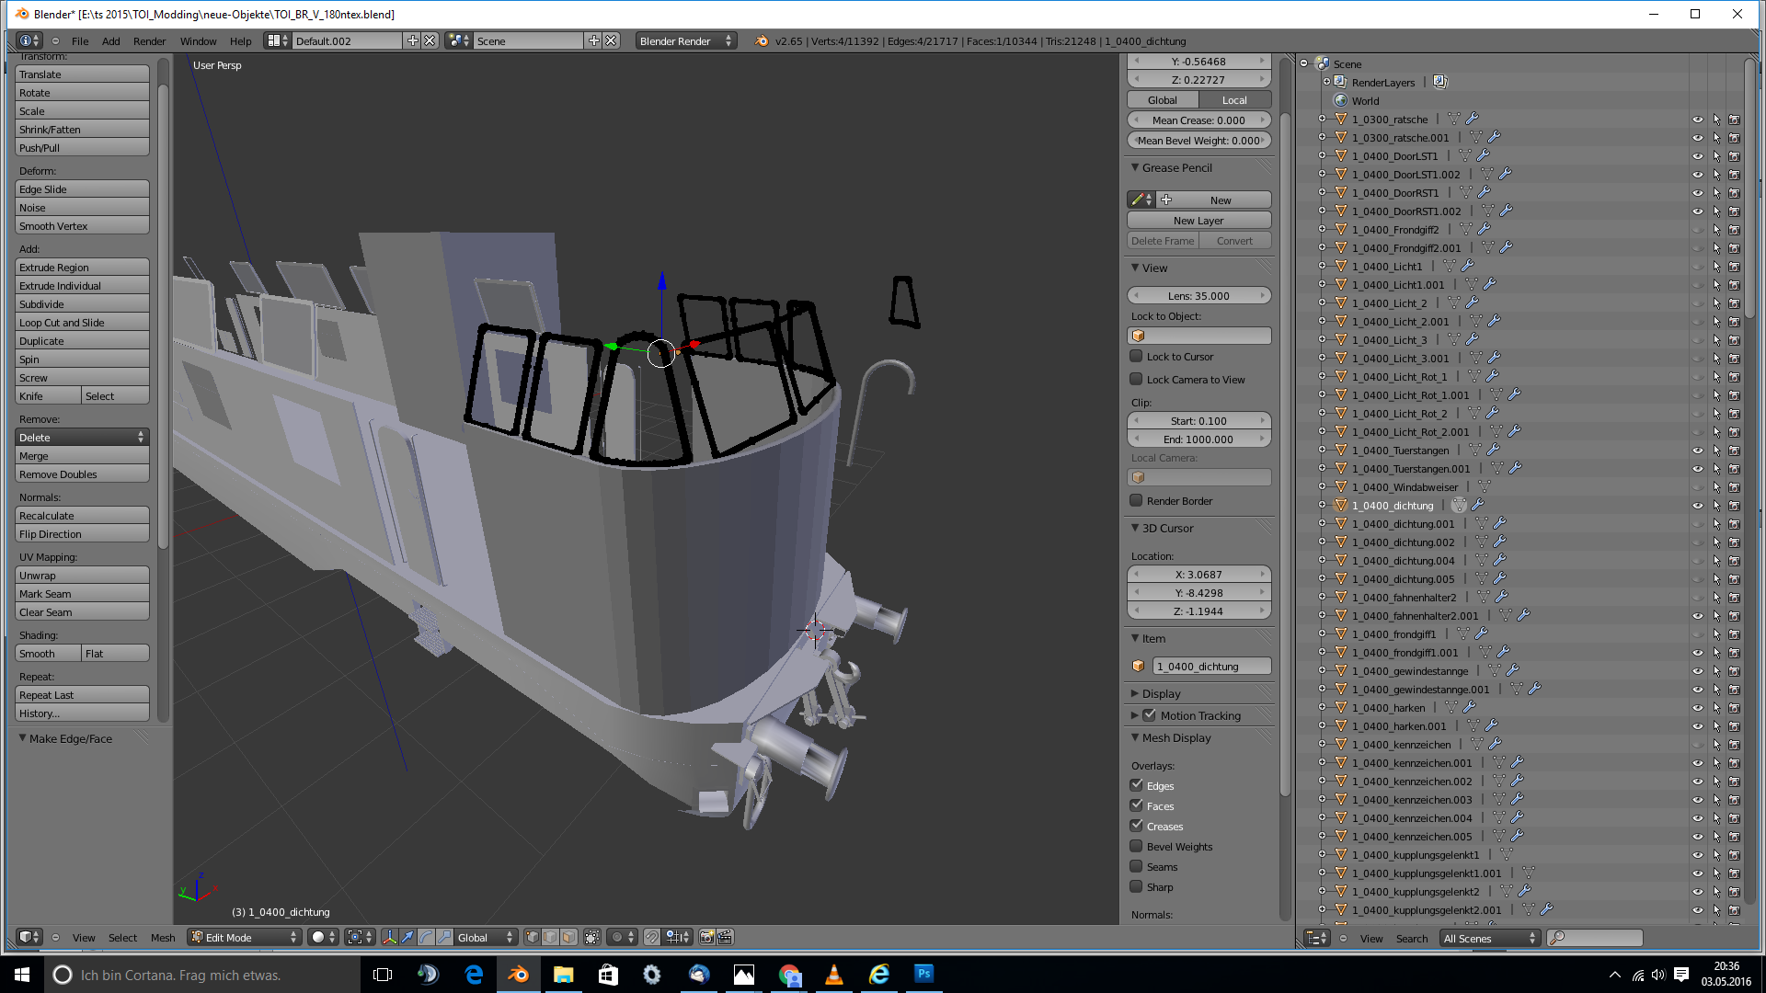Viewport: 1766px width, 993px height.
Task: Select the vertex select mode icon
Action: 533,937
